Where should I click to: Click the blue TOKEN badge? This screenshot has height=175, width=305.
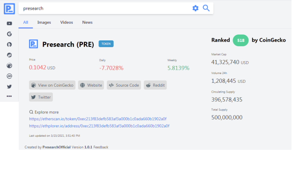coord(106,44)
